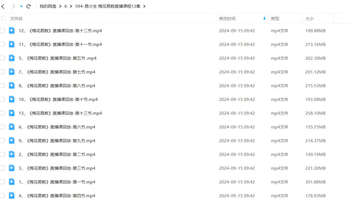Check the box for 第五节 .mp4
The image size is (350, 206).
pos(2,58)
